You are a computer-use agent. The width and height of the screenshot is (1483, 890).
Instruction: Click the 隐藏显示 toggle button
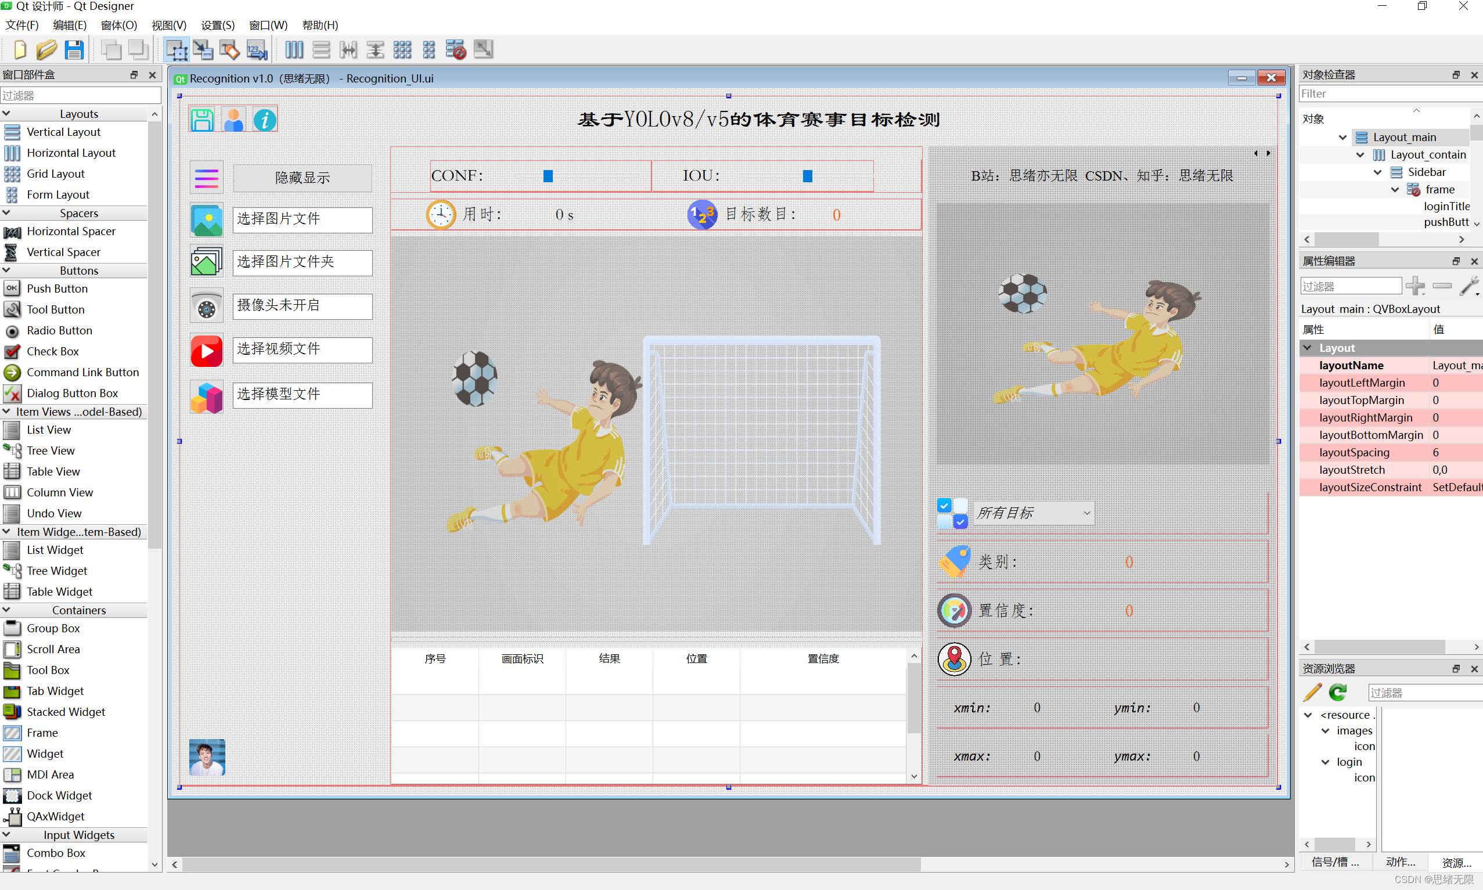coord(301,177)
